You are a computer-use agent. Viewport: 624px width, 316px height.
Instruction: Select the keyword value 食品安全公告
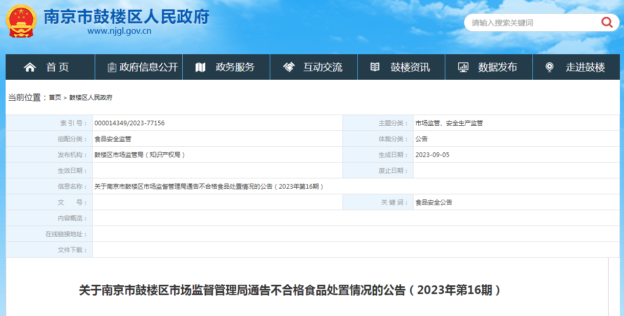[x=434, y=202]
